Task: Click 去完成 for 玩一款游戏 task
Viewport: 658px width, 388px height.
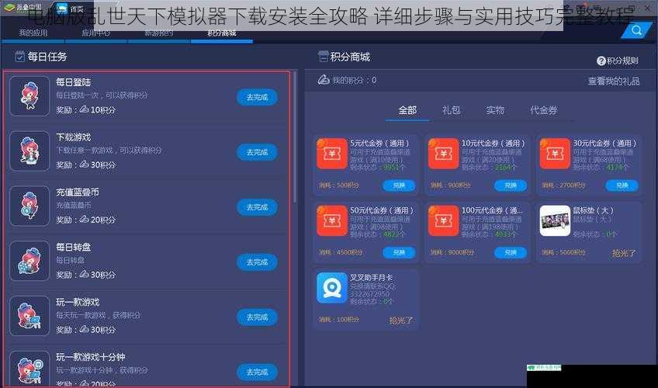Action: pos(257,317)
